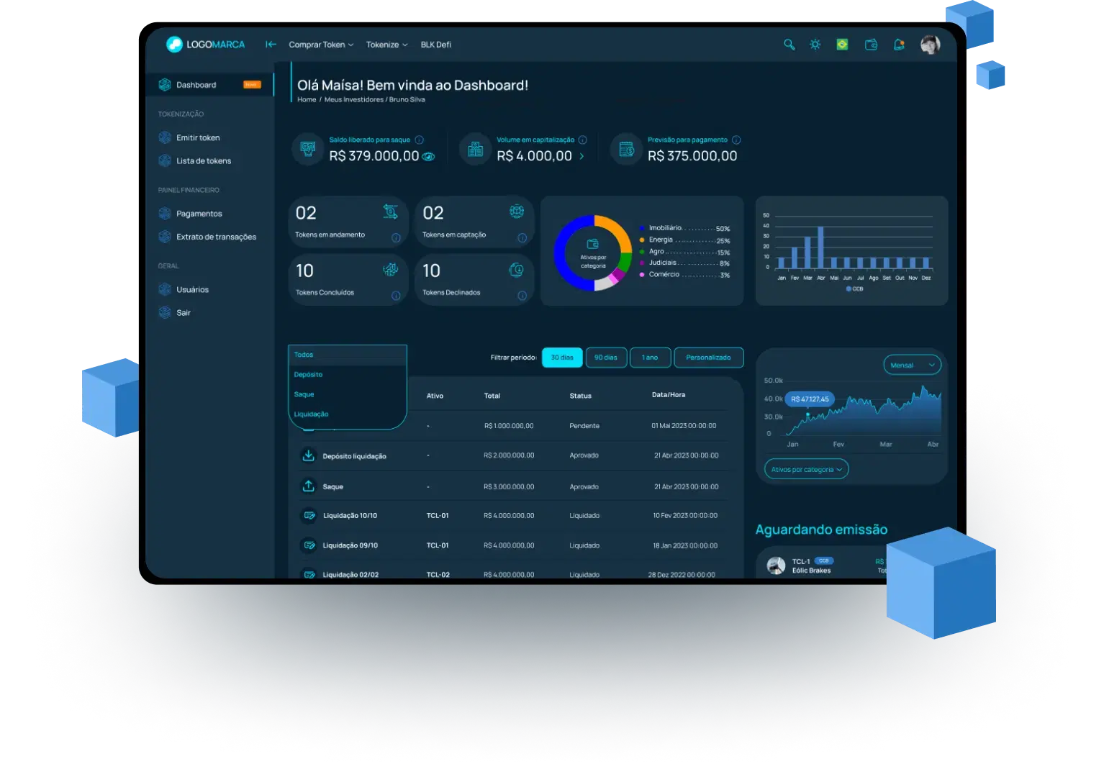Expand the Ativos por categoria dropdown
Image resolution: width=1104 pixels, height=772 pixels.
[x=805, y=468]
